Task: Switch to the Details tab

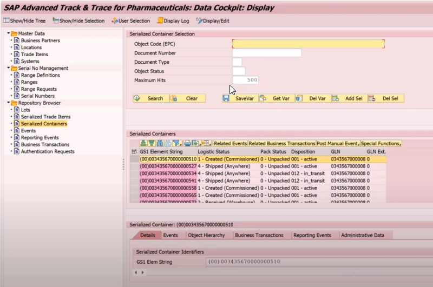Action: click(x=147, y=235)
